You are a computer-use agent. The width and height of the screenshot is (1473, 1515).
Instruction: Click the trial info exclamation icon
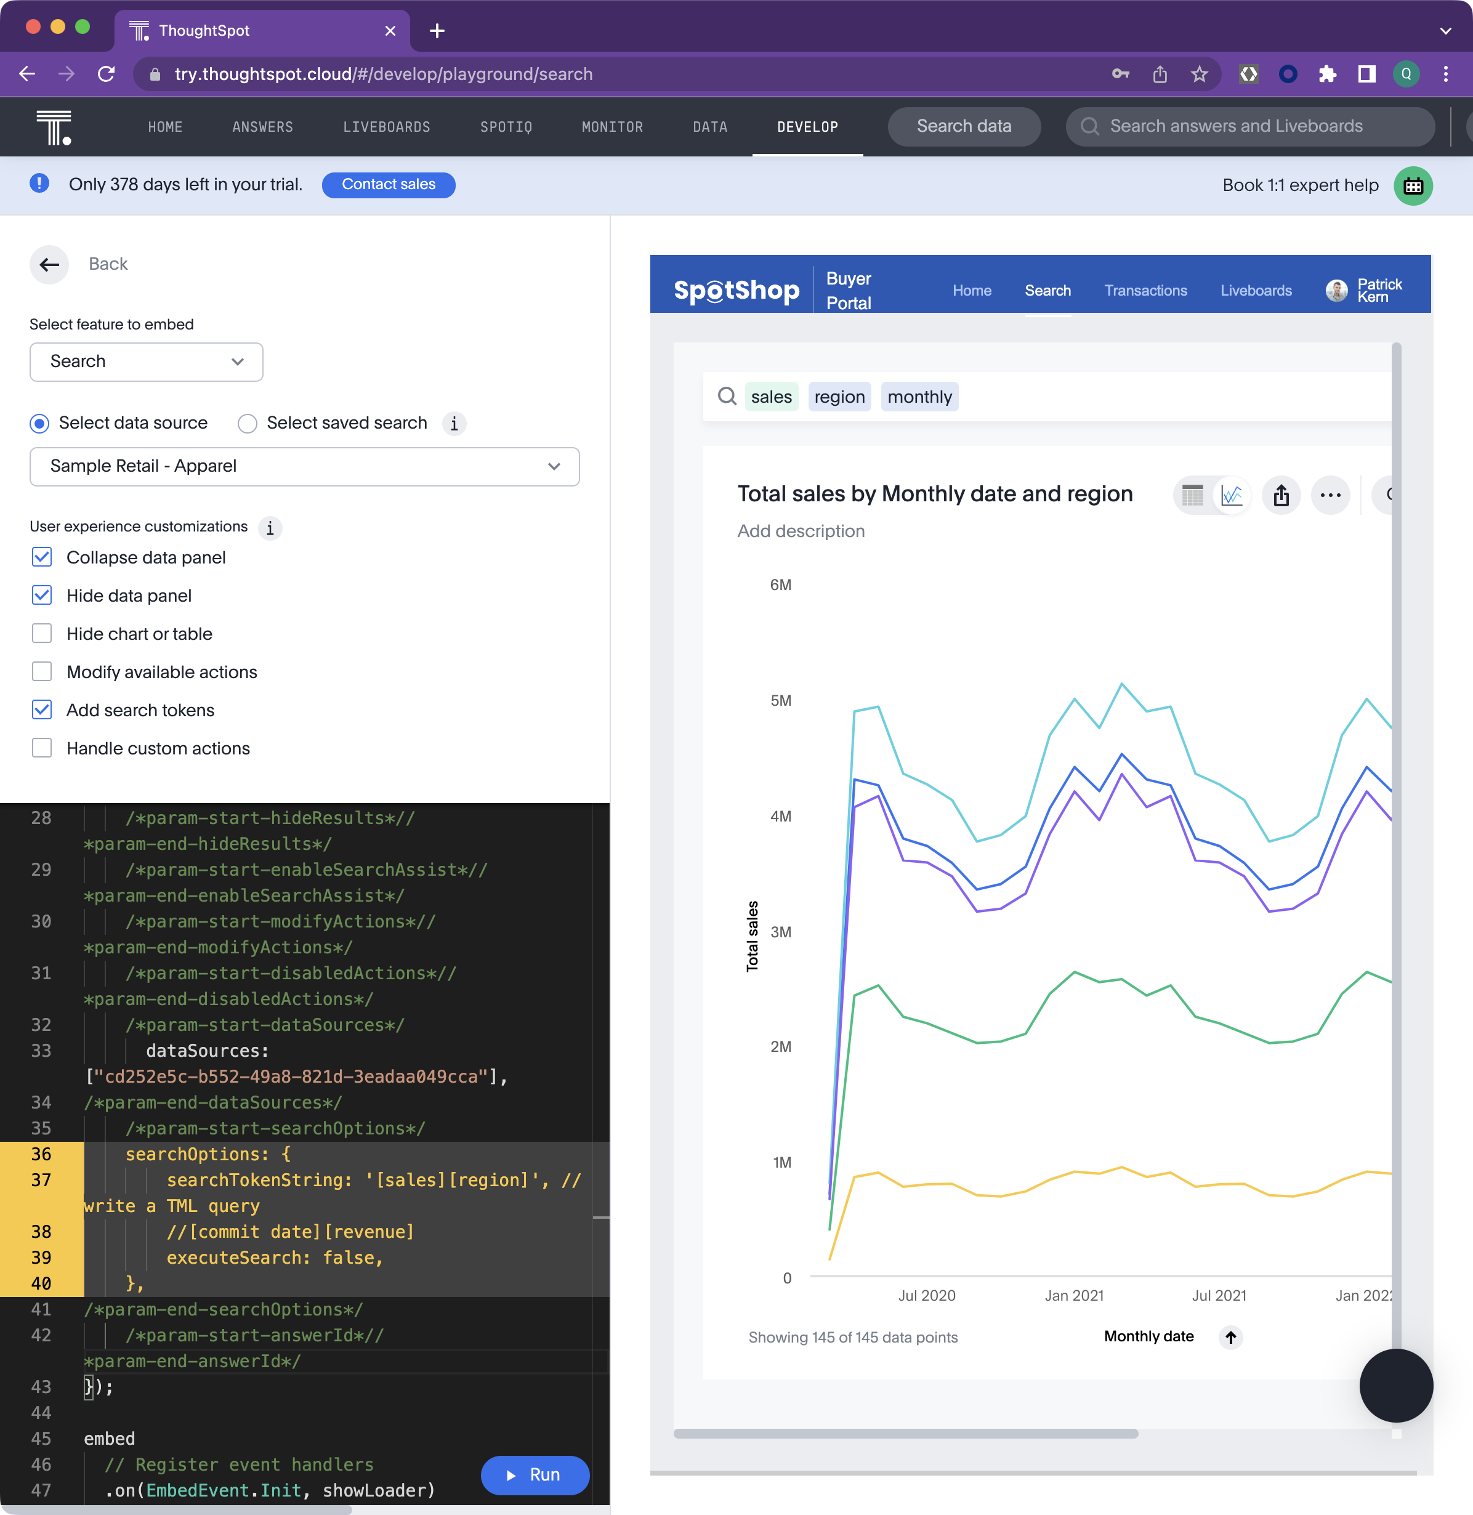(x=39, y=184)
